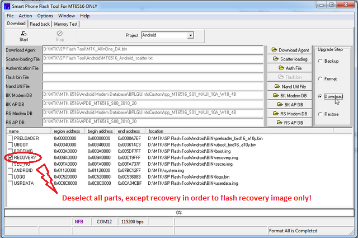Screen dimensions: 358x238
Task: Click the app icon in title bar
Action: (x=7, y=6)
